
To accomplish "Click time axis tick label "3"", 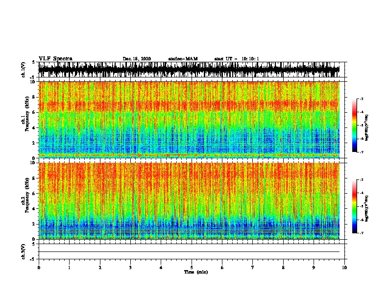I will point(130,268).
